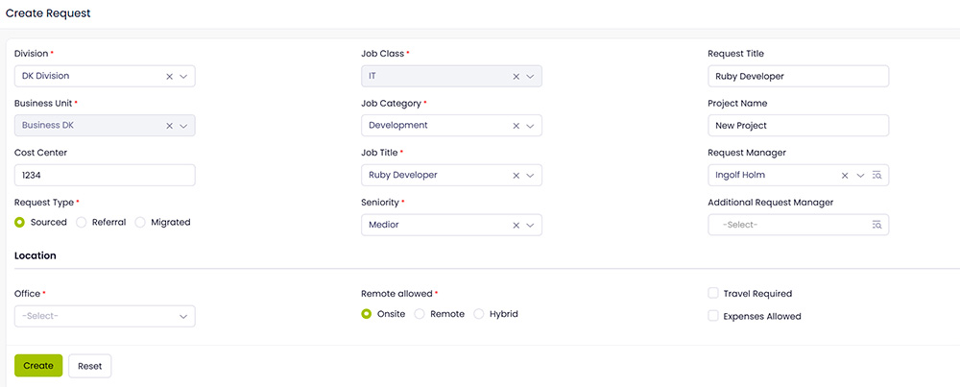960x387 pixels.
Task: Choose the Hybrid remote option
Action: coord(479,314)
